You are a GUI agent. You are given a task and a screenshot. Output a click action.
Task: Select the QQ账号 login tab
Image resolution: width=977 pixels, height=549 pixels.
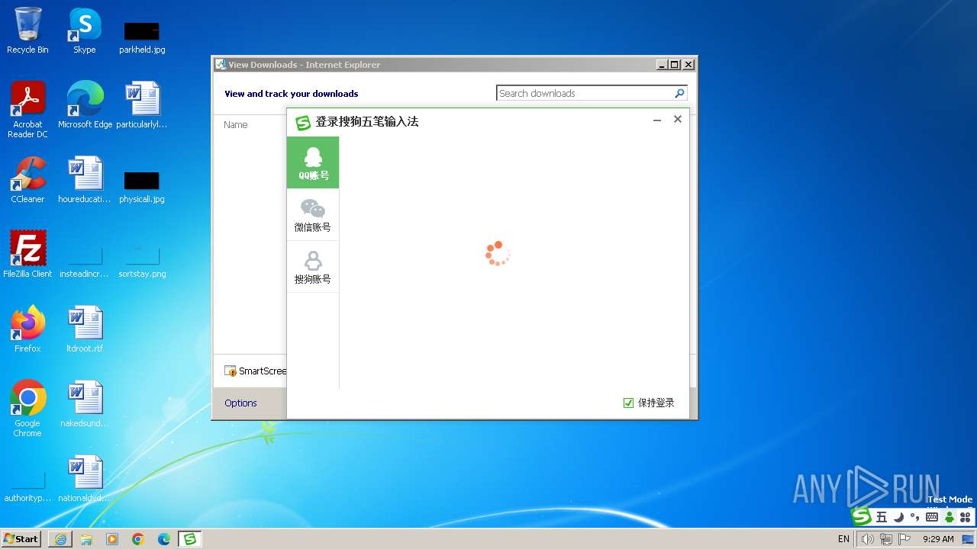(313, 162)
